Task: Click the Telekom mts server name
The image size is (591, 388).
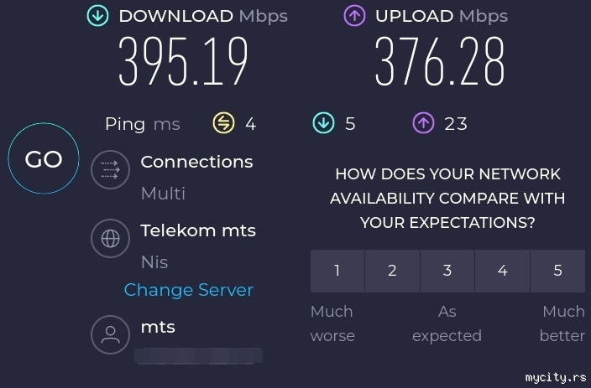Action: 198,230
